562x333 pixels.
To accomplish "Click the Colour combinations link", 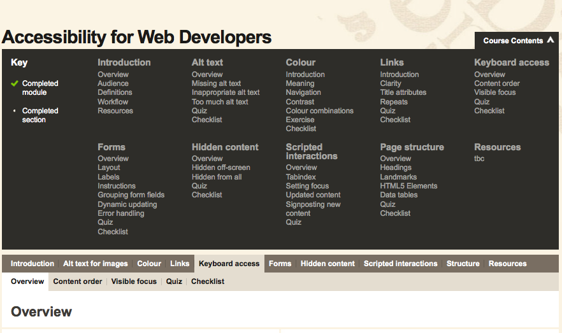I will 319,111.
